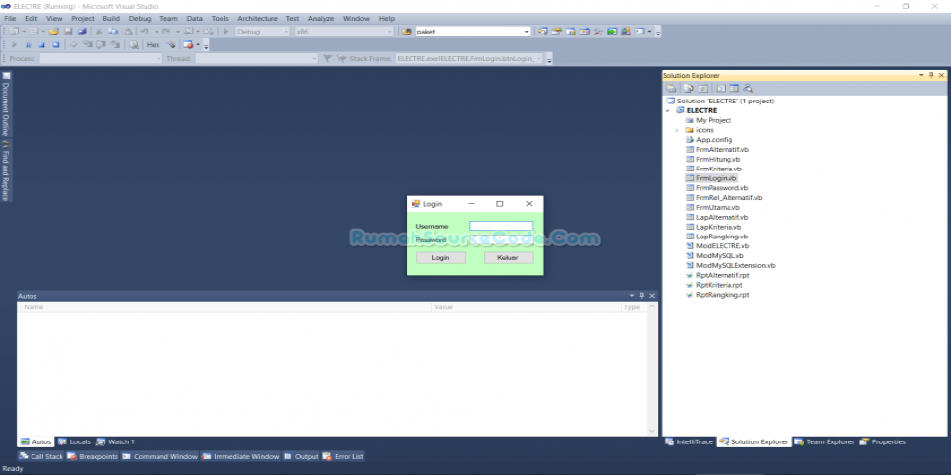951x475 pixels.
Task: Expand the icons folder in Solution Explorer
Action: (x=677, y=130)
